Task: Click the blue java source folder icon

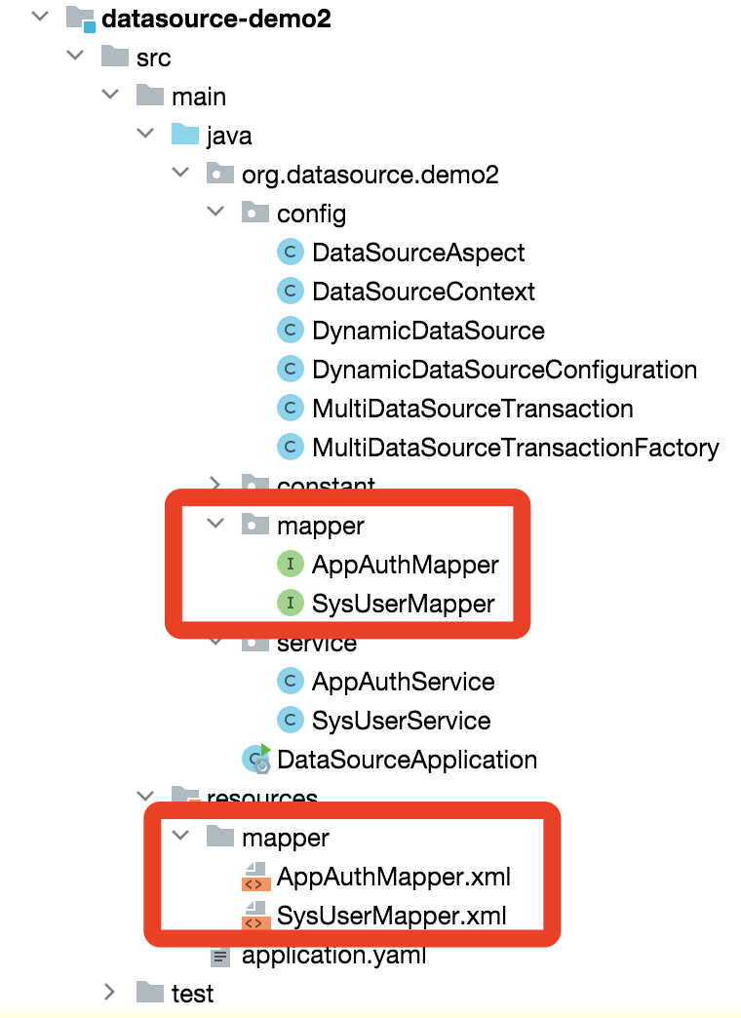Action: click(x=185, y=135)
